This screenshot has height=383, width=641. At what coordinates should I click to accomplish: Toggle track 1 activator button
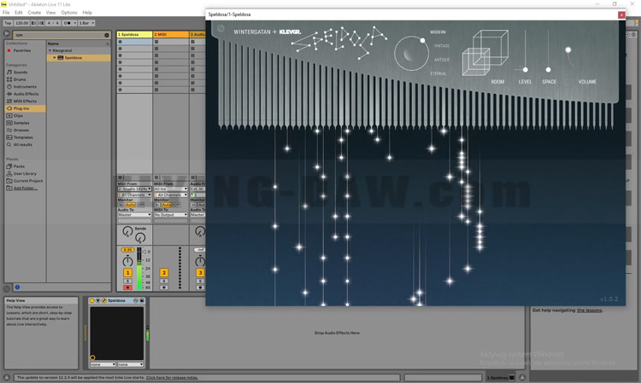tap(127, 272)
